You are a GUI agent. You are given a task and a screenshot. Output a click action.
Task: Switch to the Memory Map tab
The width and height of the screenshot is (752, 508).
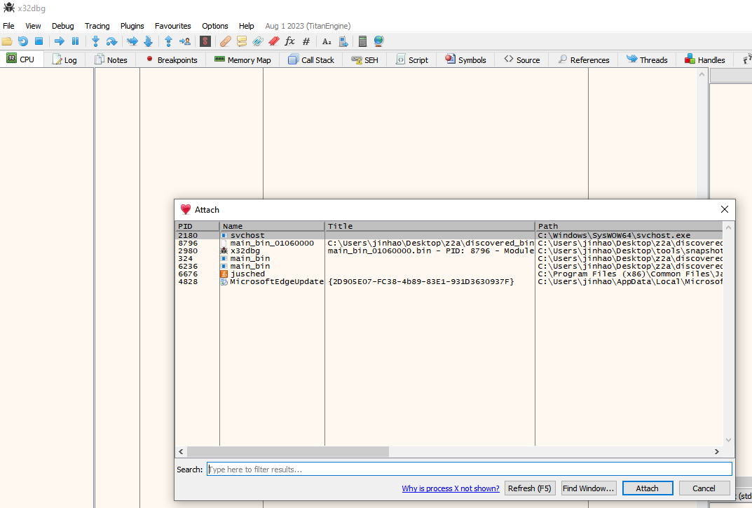pyautogui.click(x=242, y=60)
